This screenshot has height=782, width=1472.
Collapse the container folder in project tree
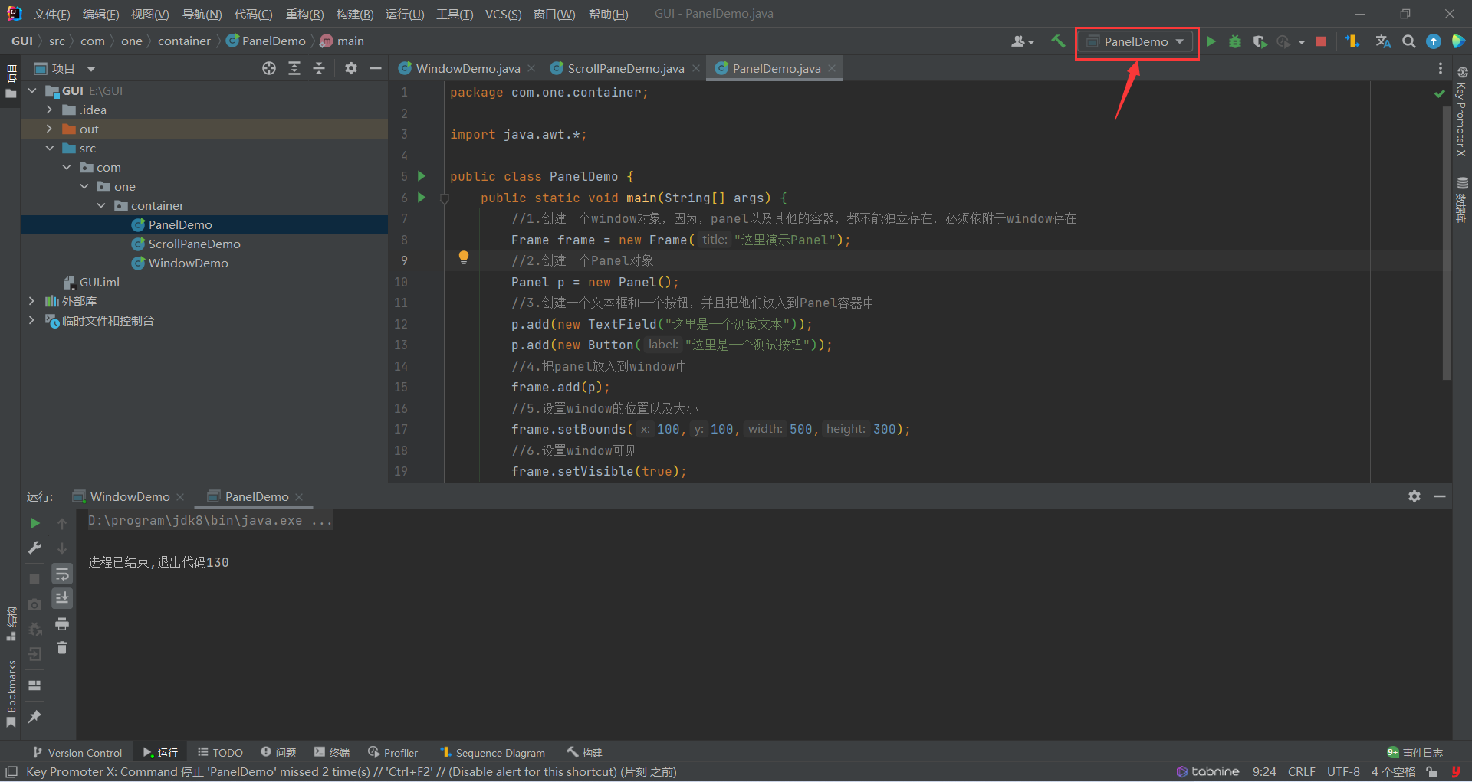click(101, 205)
